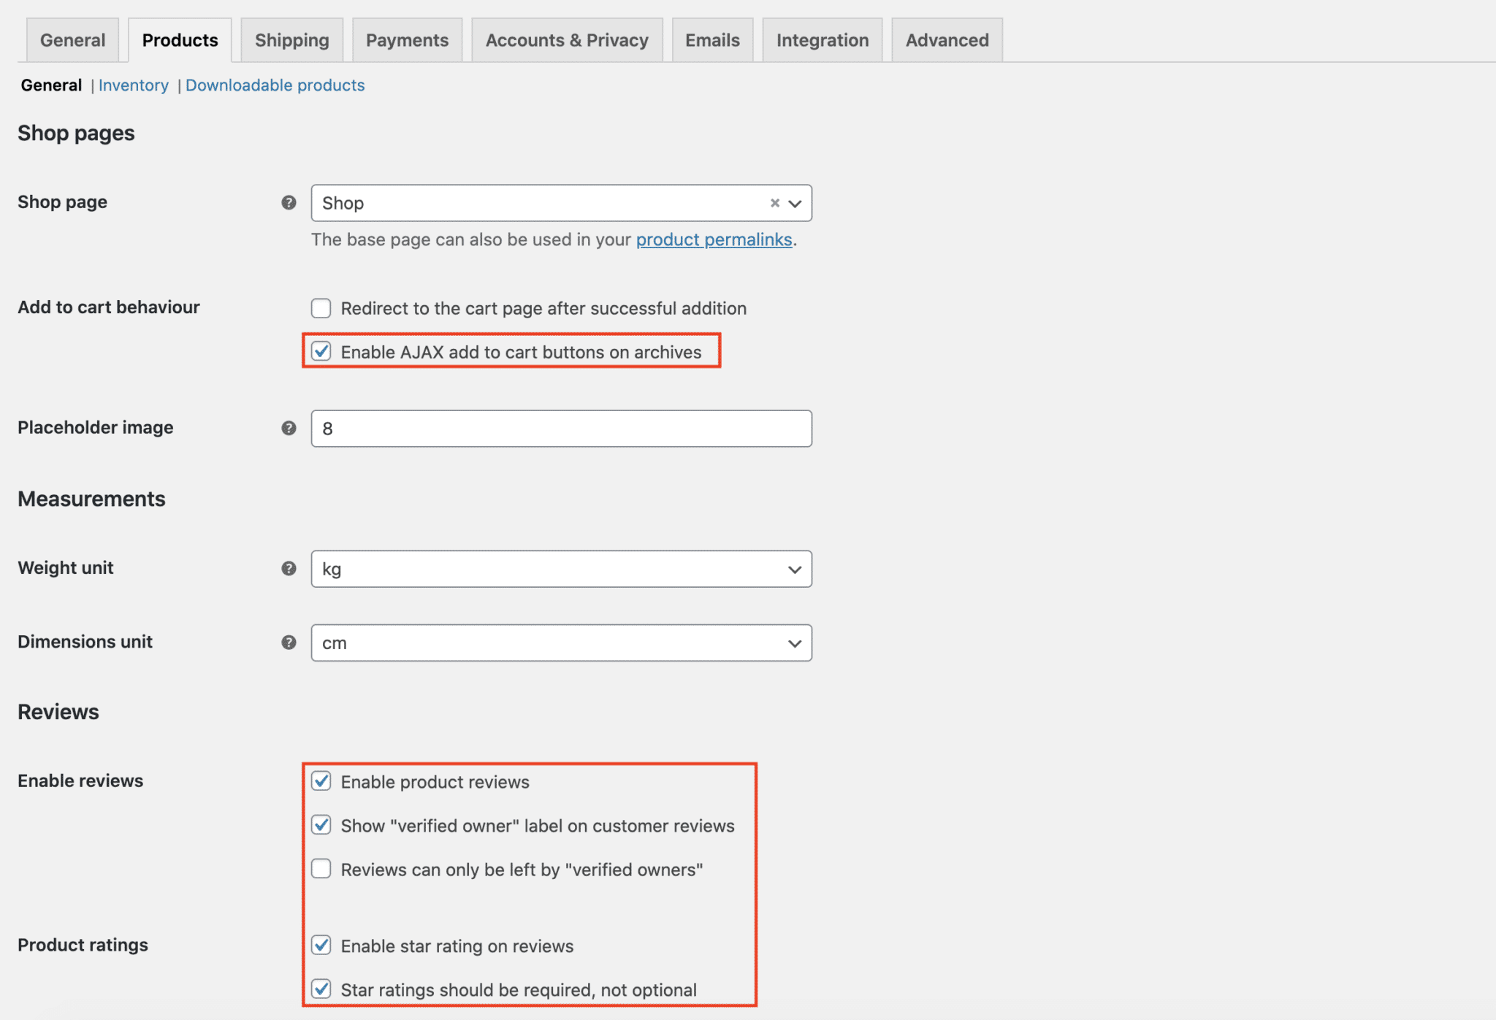Switch to the Shipping tab
The height and width of the screenshot is (1020, 1496).
click(291, 39)
